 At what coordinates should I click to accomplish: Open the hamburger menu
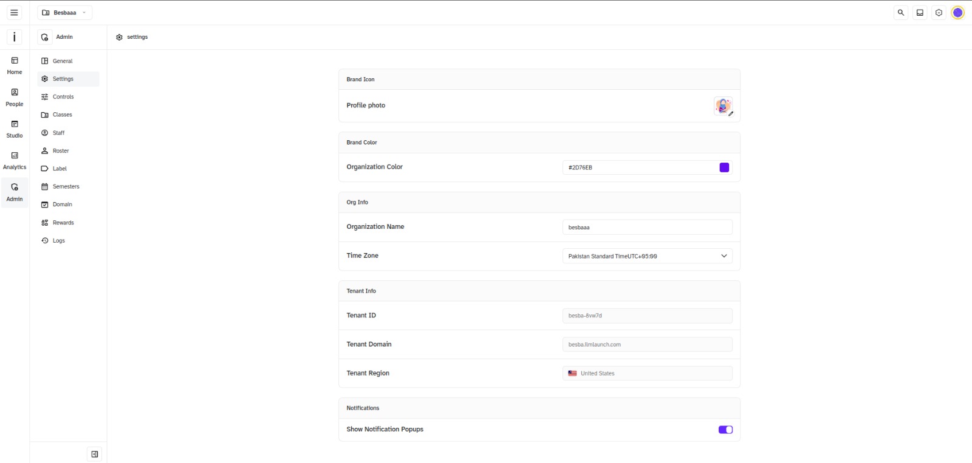coord(15,13)
